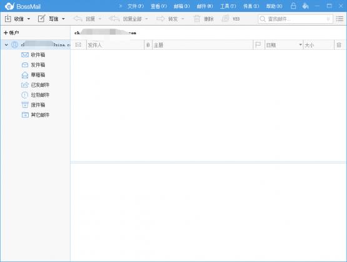Click the 发件箱 outbox folder icon
347x262 pixels.
(x=25, y=65)
